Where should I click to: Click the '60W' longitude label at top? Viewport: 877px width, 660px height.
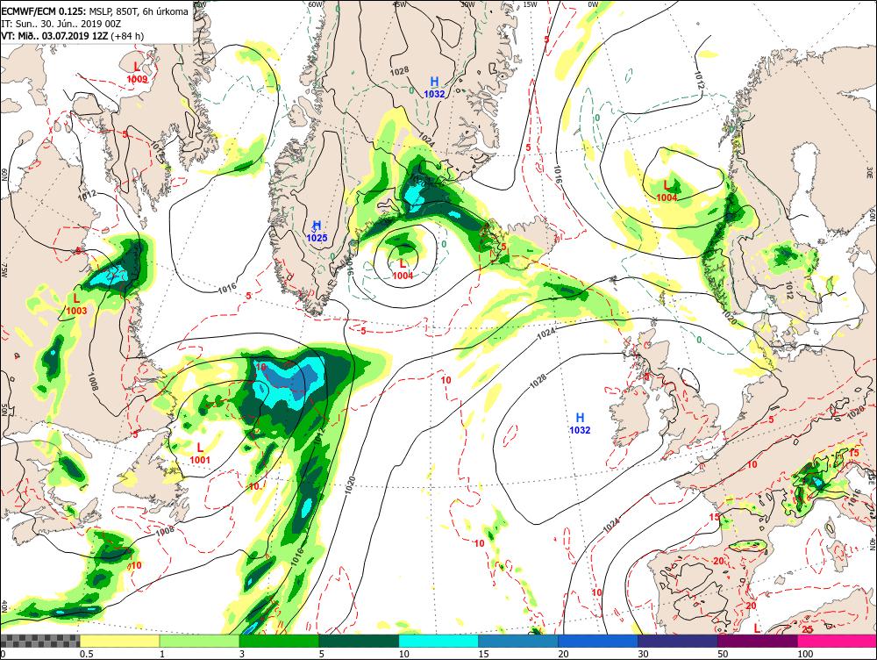[x=316, y=4]
